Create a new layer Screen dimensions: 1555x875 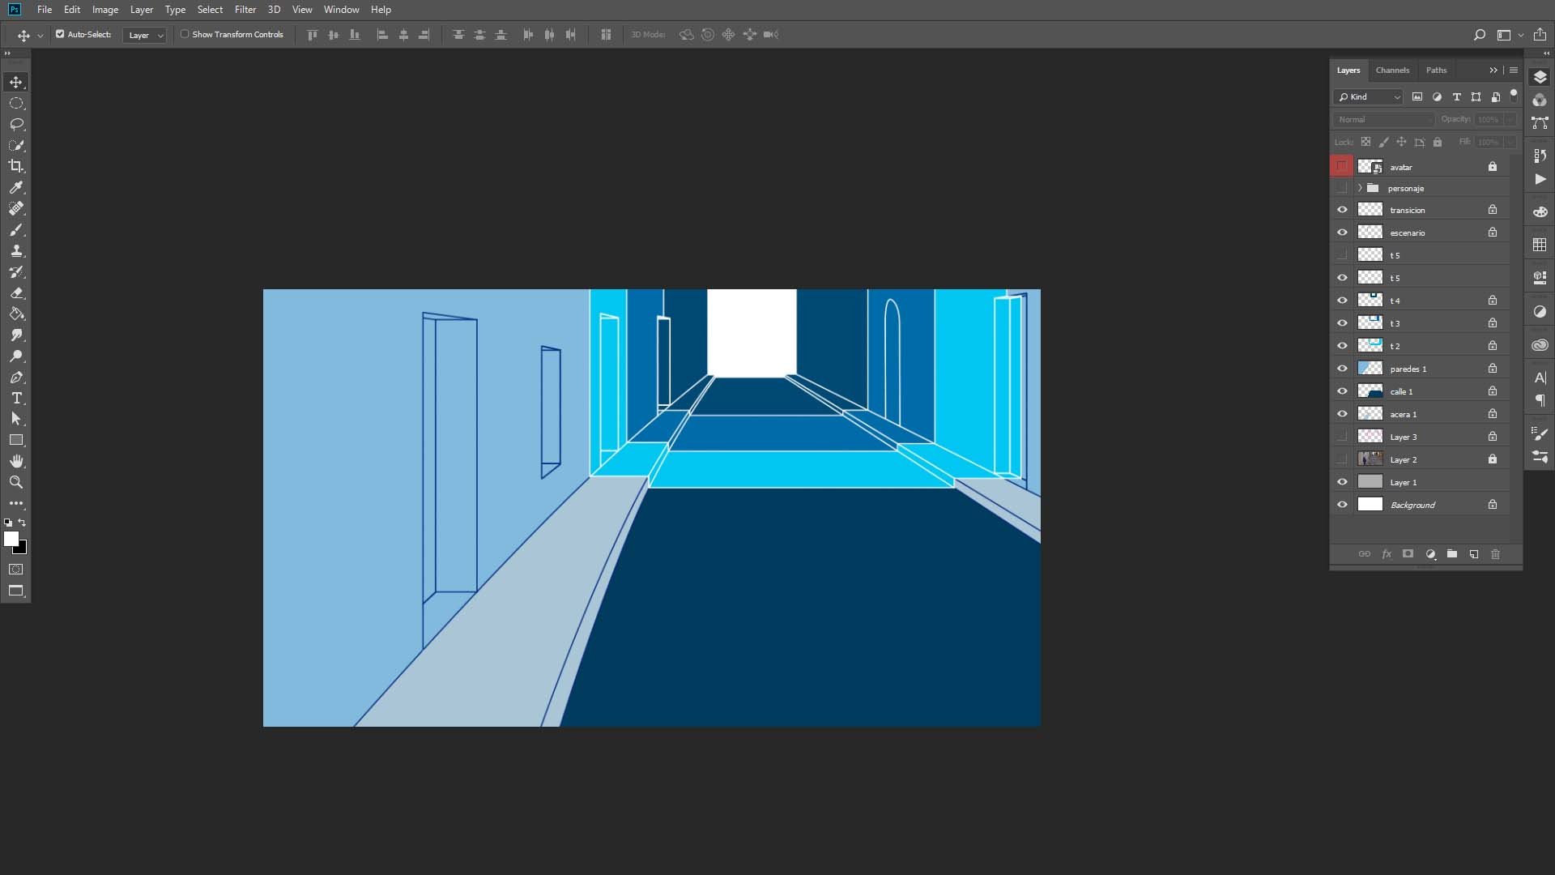1474,554
